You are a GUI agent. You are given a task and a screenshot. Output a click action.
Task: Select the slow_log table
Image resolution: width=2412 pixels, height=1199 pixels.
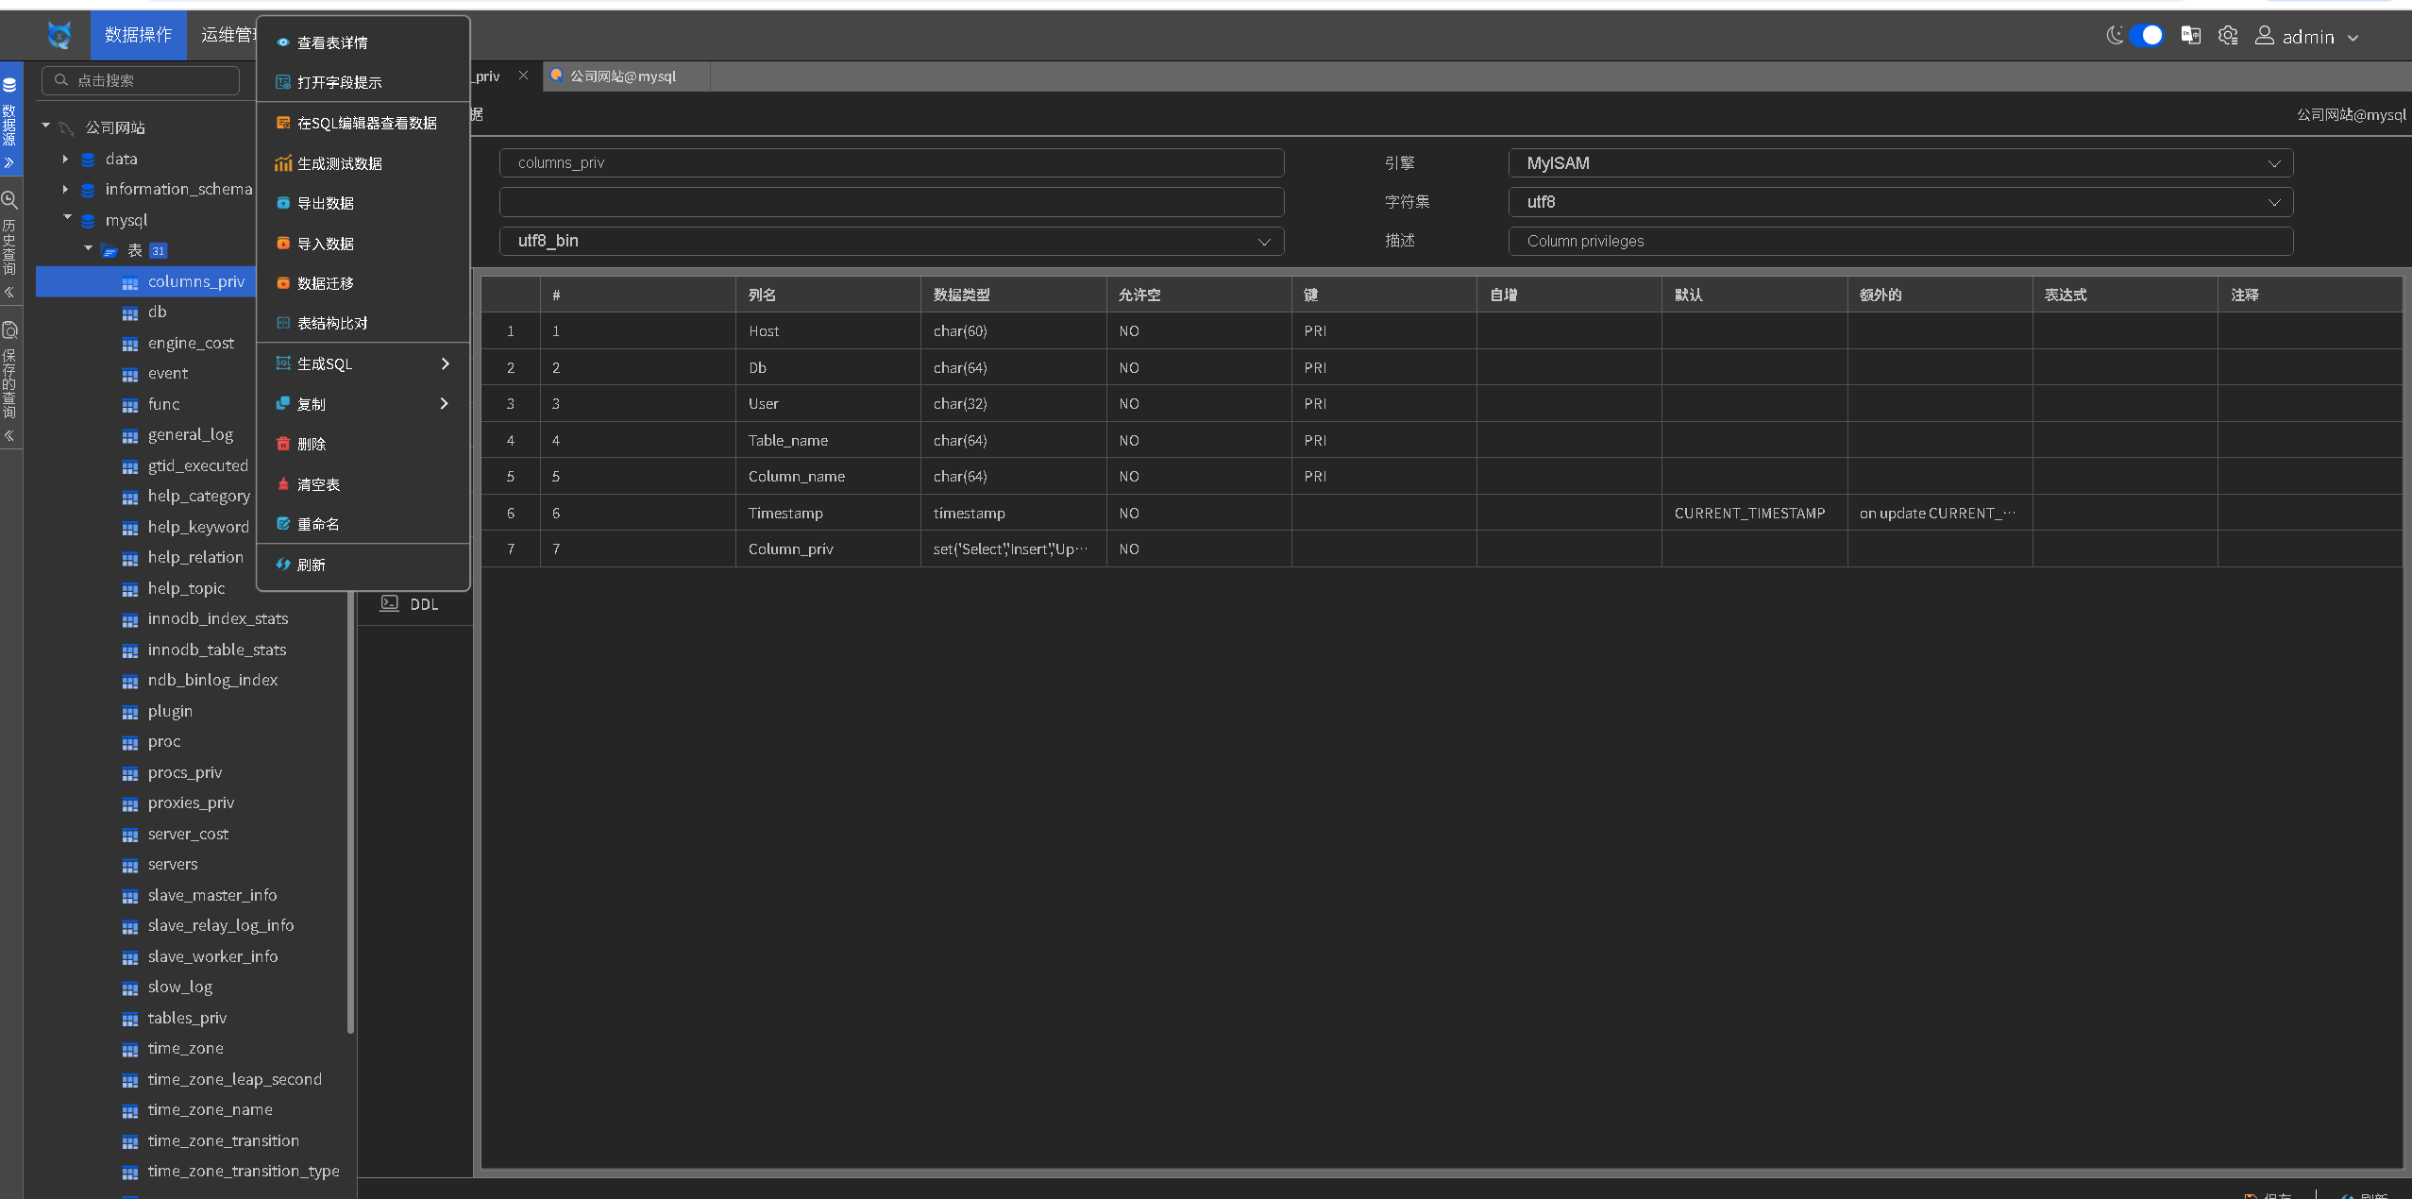tap(179, 987)
